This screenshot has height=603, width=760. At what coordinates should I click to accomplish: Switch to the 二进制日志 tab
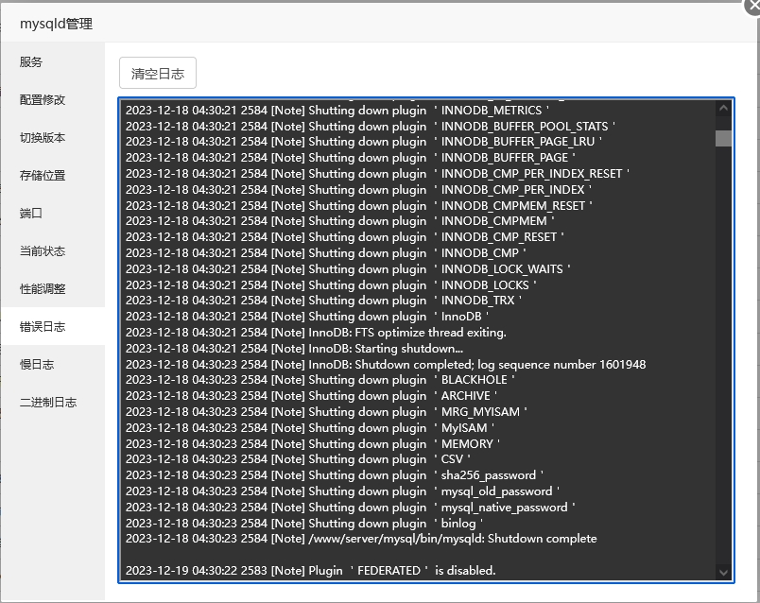tap(52, 403)
